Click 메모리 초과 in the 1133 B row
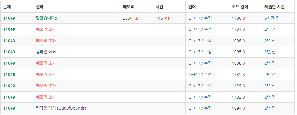297x115 pixels. click(x=46, y=97)
